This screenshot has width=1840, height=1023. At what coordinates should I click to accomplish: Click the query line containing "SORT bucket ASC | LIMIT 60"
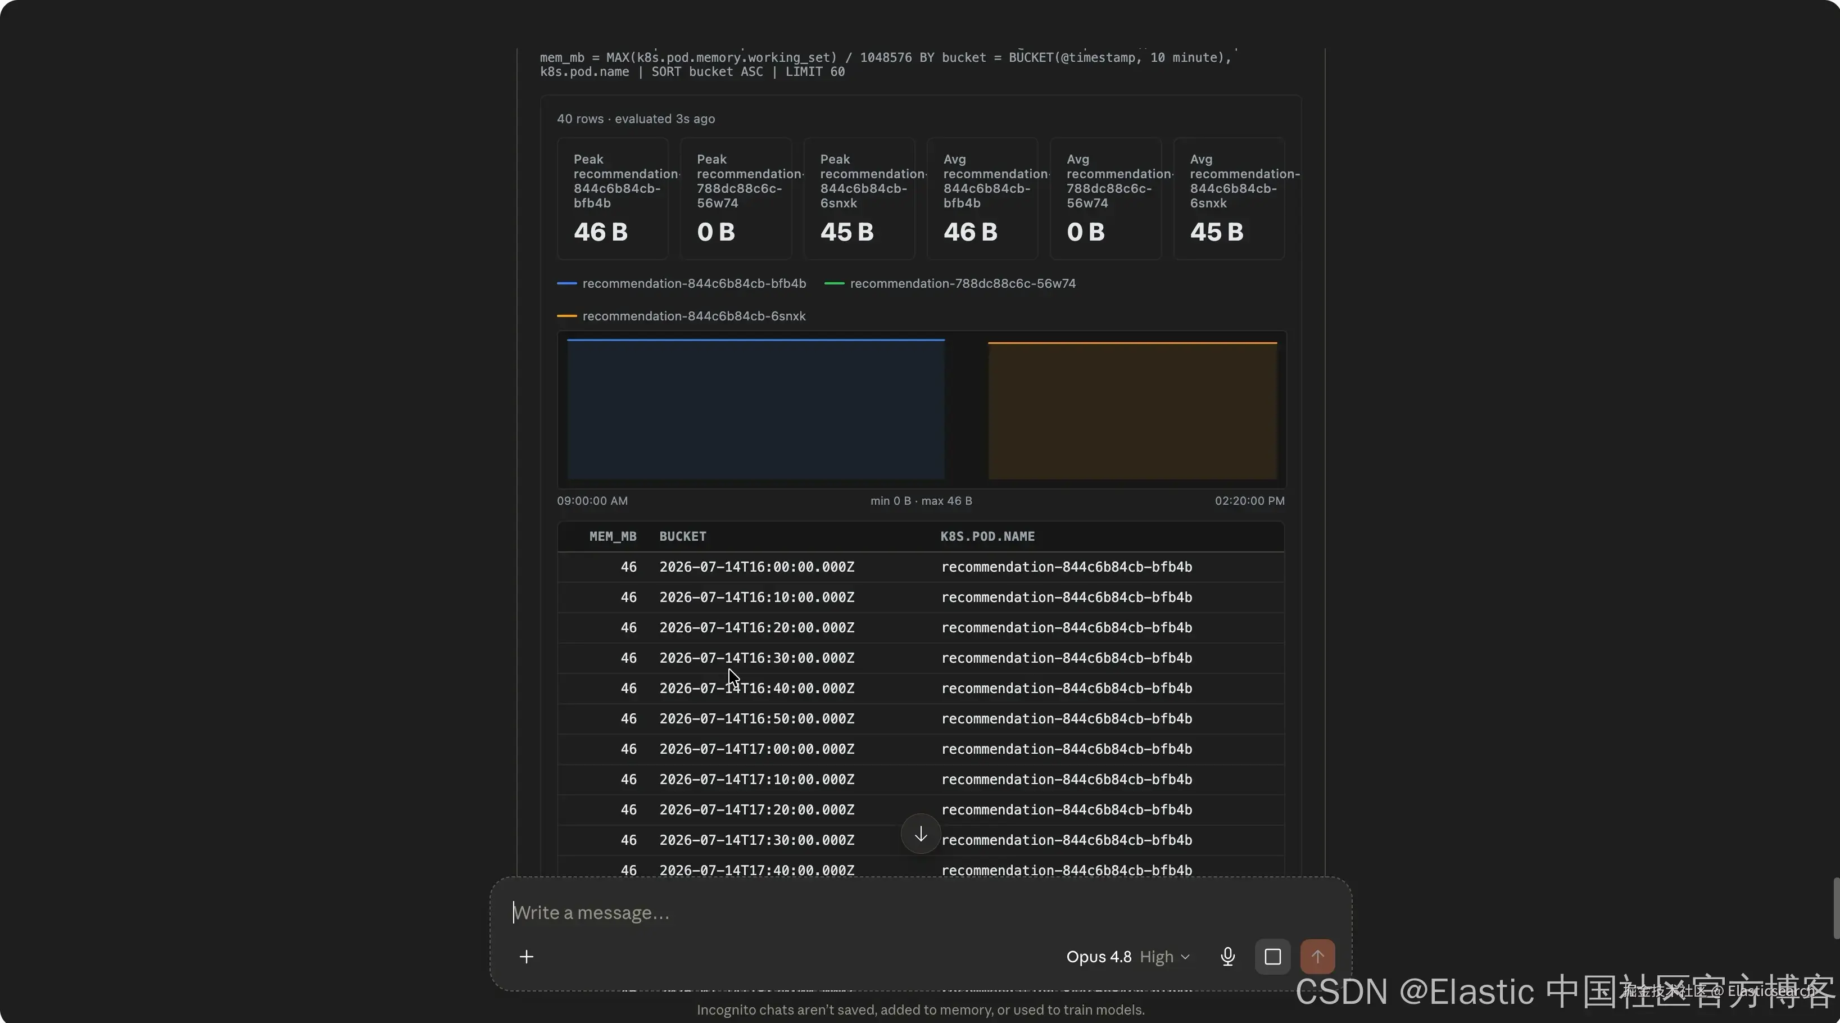tap(692, 71)
